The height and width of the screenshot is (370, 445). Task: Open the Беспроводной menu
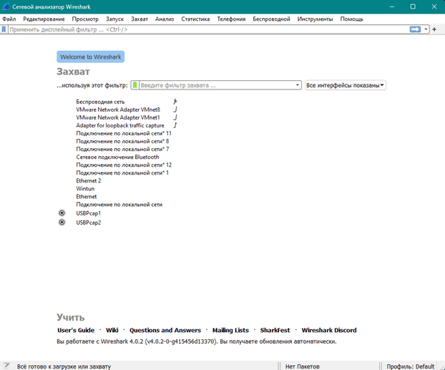pyautogui.click(x=271, y=19)
